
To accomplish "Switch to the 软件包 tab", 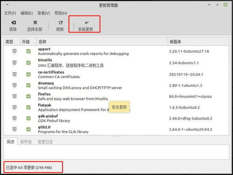I will [26, 141].
